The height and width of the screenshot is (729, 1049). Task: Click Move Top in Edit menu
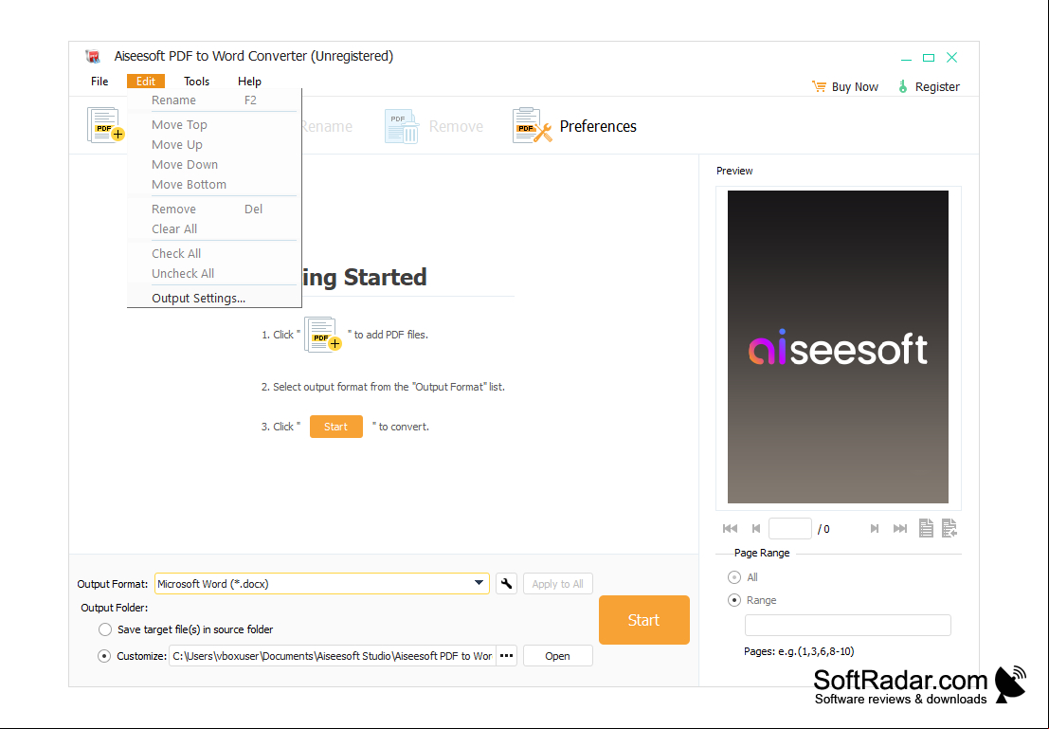click(214, 124)
